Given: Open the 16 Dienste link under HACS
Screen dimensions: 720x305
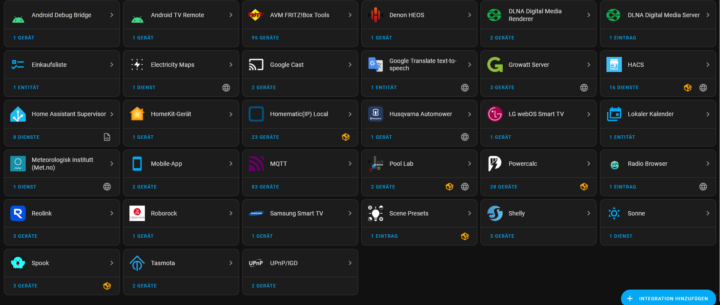Looking at the screenshot, I should [624, 87].
